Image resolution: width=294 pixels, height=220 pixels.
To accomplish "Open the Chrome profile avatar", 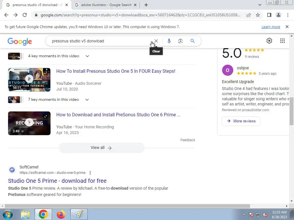I will [x=278, y=15].
